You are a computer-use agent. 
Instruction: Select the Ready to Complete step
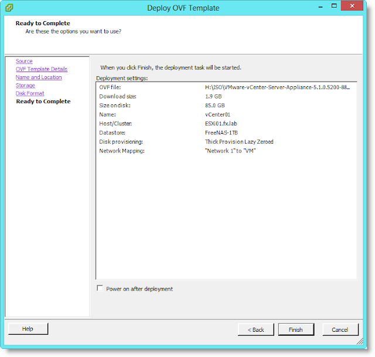click(43, 101)
